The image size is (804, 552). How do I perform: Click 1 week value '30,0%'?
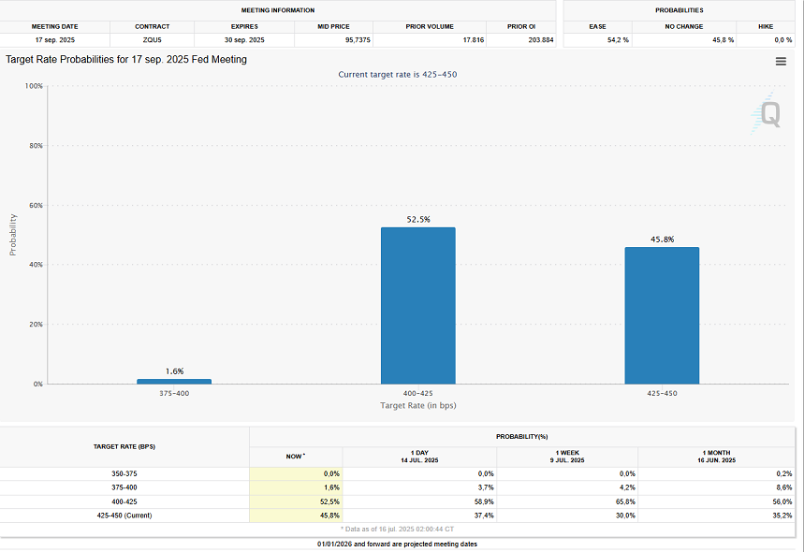pyautogui.click(x=625, y=516)
